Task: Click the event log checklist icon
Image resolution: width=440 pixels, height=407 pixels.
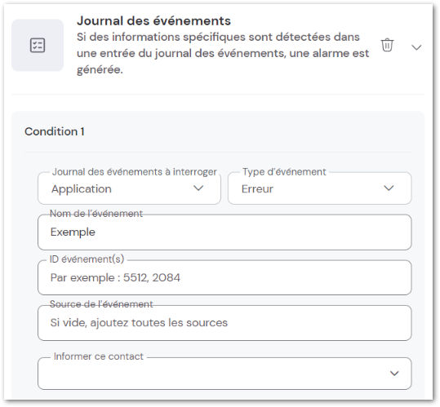Action: click(x=38, y=45)
